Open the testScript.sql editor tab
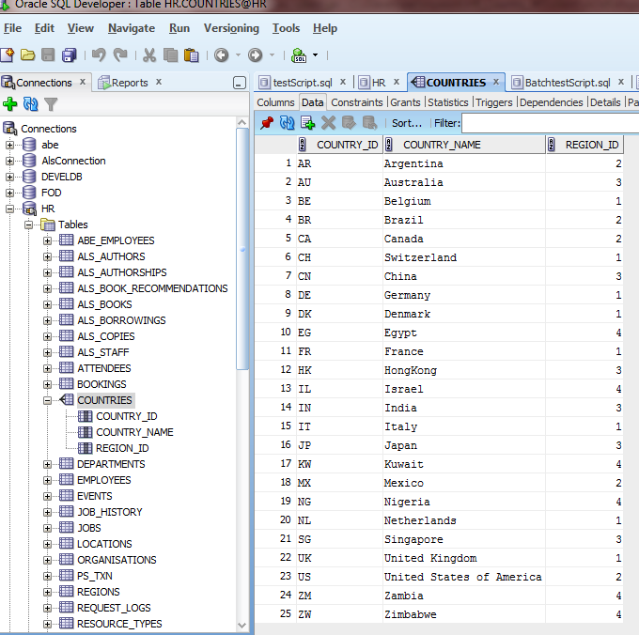This screenshot has height=635, width=639. [302, 83]
